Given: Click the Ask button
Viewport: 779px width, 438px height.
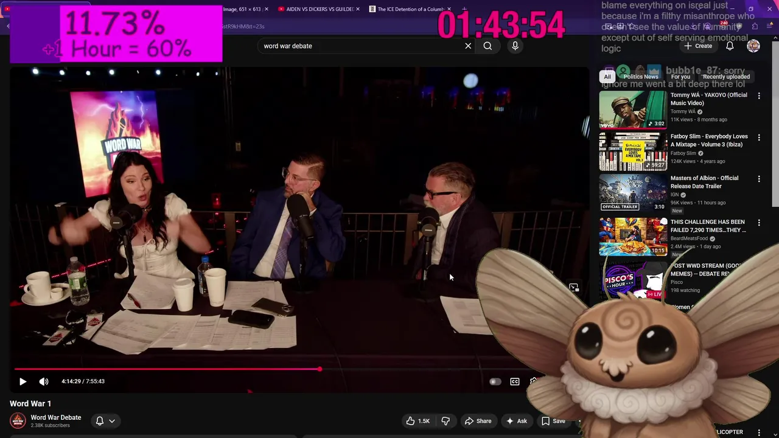Looking at the screenshot, I should tap(516, 421).
